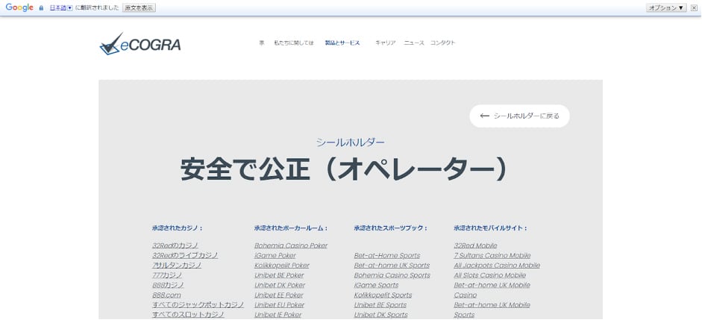Viewport: 702px width, 320px height.
Task: Open the All Slots Casino Mobile link
Action: (x=490, y=275)
